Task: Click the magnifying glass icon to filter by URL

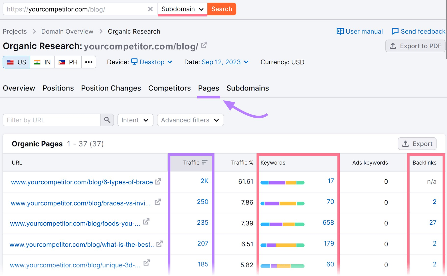Action: [x=107, y=120]
